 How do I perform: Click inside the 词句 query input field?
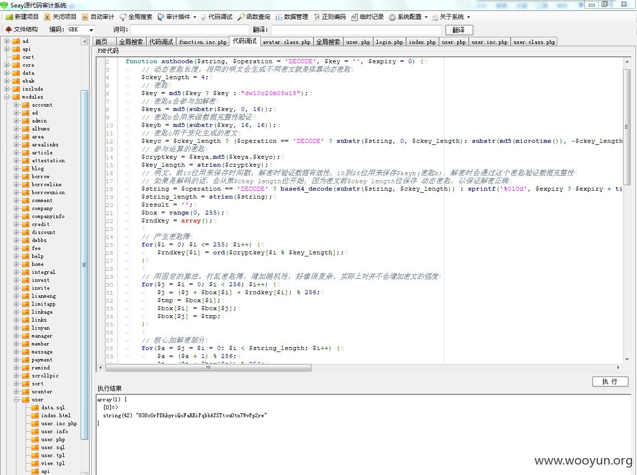(189, 30)
